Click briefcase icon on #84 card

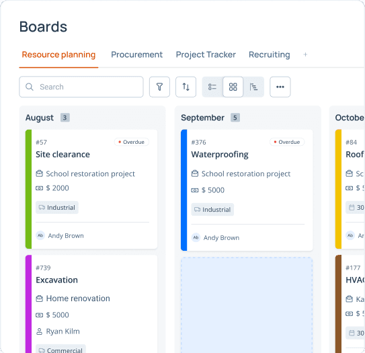tap(349, 173)
